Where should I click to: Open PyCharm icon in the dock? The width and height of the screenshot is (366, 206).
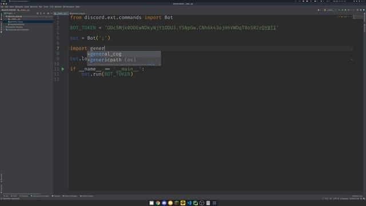[x=196, y=203]
